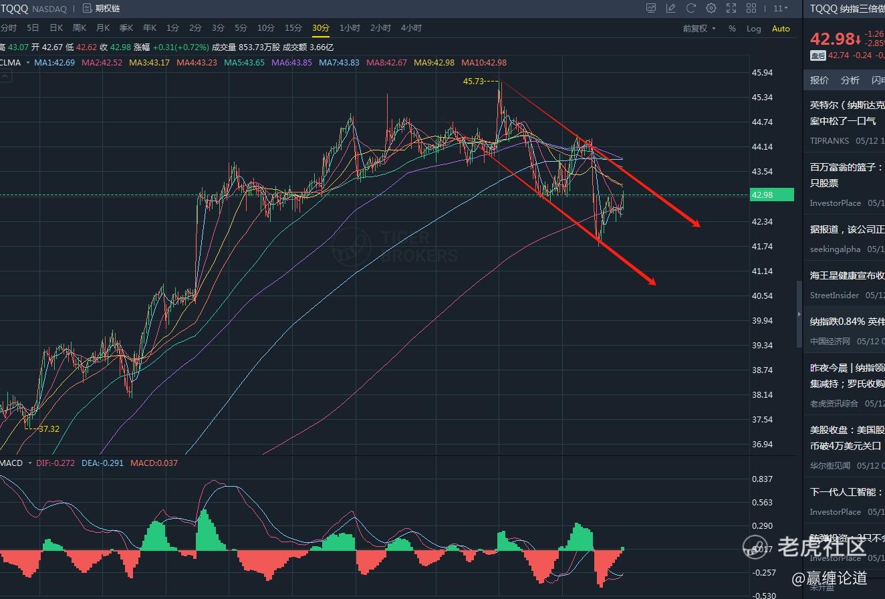Screen dimensions: 885x599
Task: Click the TQQQ ticker title
Action: (x=13, y=9)
